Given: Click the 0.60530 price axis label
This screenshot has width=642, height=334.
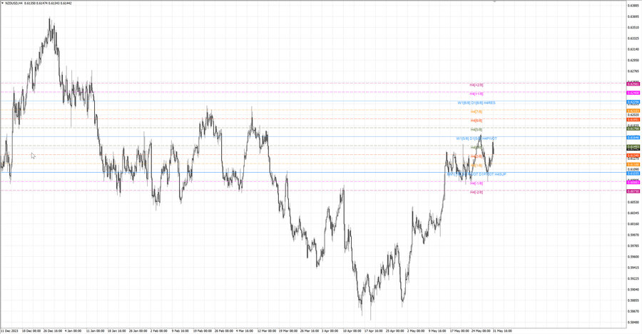Looking at the screenshot, I should [633, 202].
